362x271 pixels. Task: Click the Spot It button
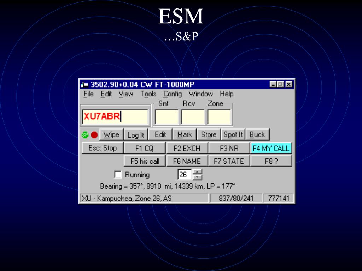233,134
